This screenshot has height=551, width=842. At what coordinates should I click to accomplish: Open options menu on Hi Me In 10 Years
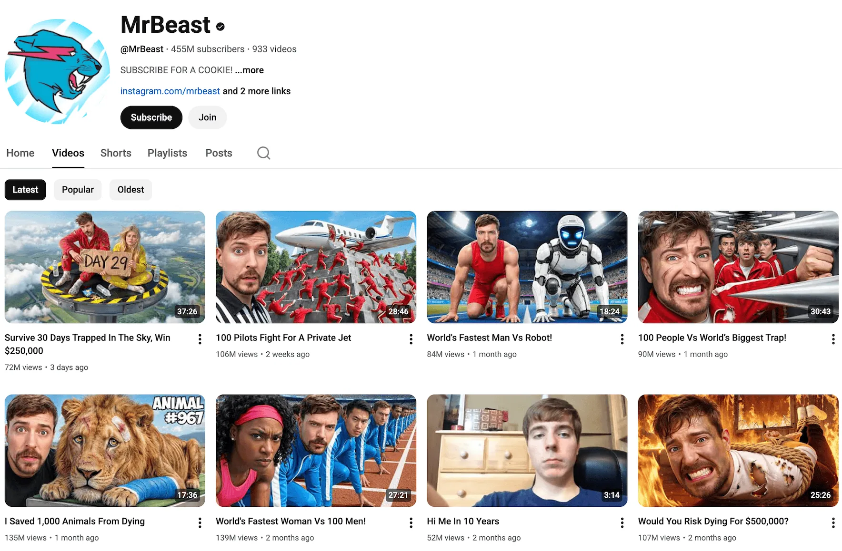(621, 522)
